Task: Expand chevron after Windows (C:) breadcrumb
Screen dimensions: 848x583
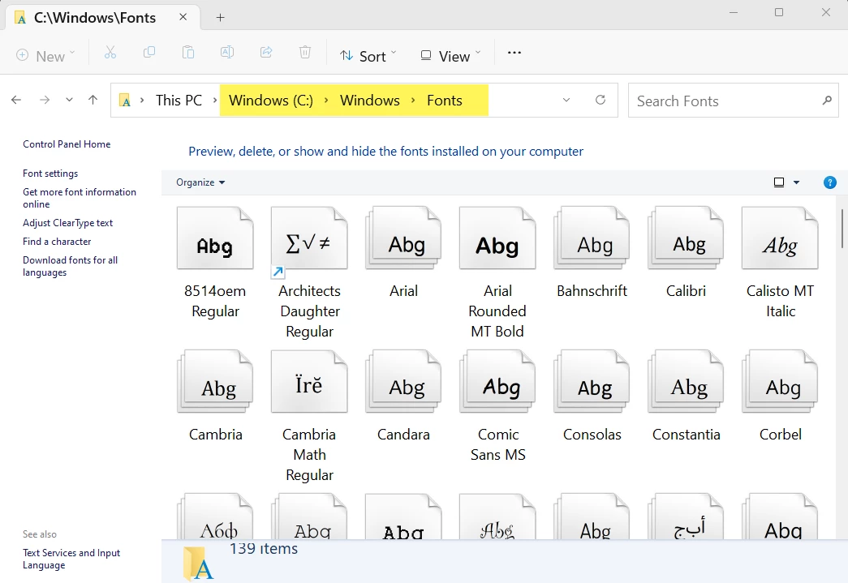Action: (326, 101)
